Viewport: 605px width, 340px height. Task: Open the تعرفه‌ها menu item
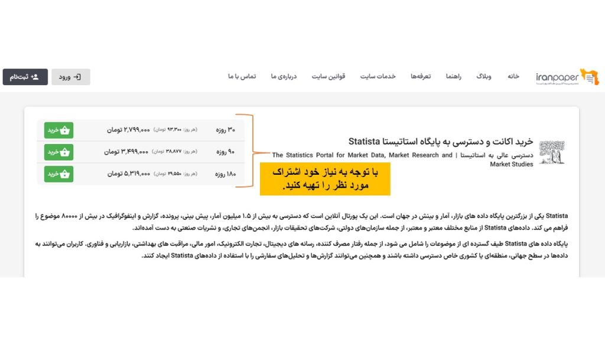click(x=421, y=76)
